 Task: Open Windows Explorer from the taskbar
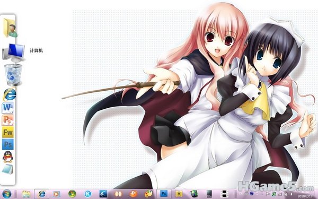point(26,194)
